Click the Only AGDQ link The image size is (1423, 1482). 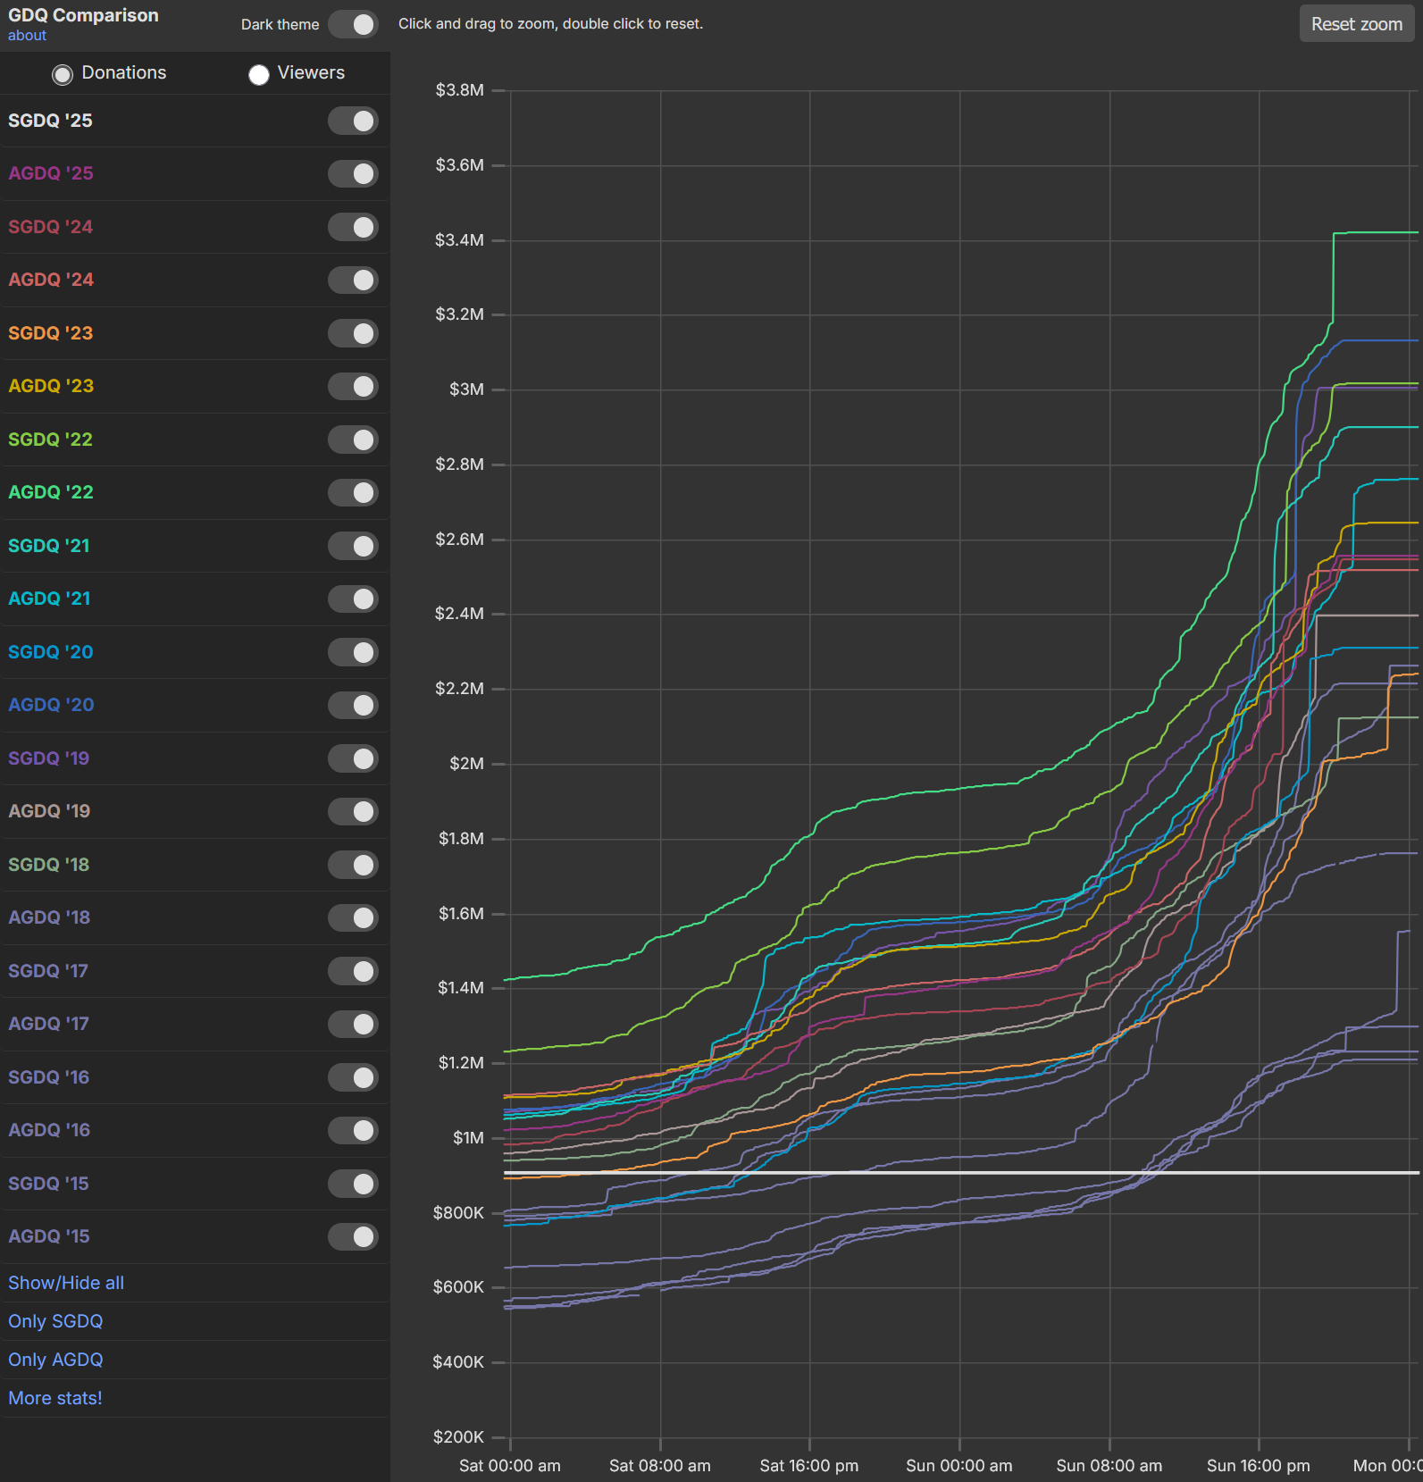tap(55, 1360)
